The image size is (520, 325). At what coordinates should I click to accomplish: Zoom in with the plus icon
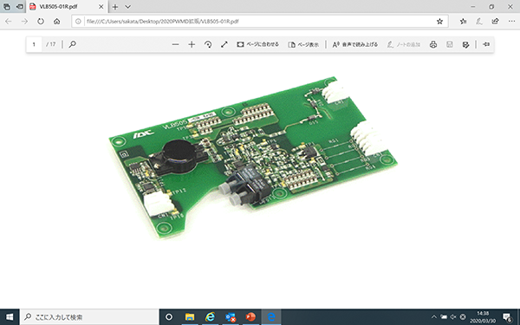click(192, 44)
